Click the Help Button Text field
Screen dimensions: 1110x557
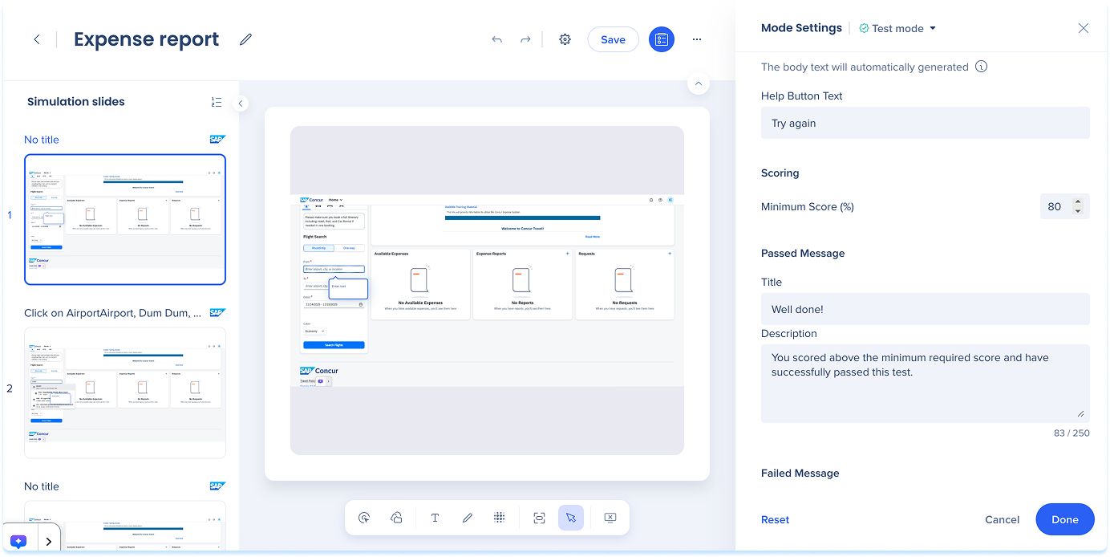tap(925, 123)
